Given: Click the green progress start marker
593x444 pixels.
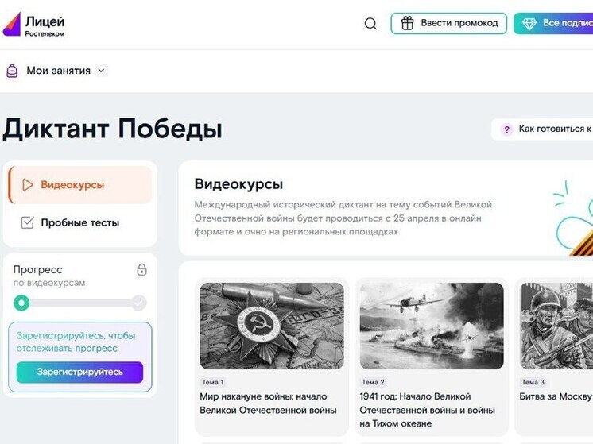Looking at the screenshot, I should pos(21,303).
